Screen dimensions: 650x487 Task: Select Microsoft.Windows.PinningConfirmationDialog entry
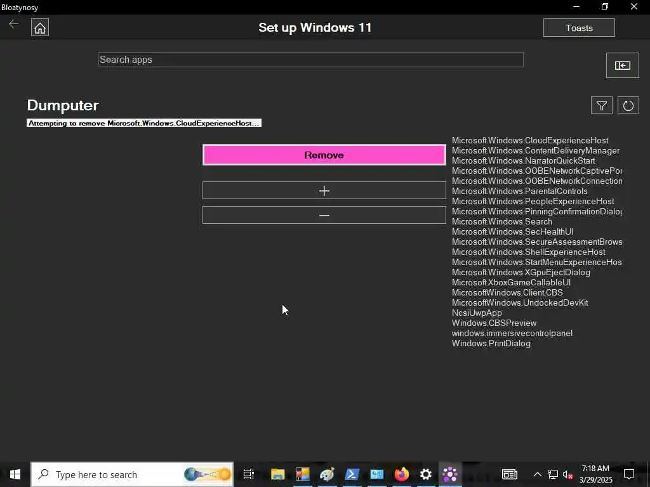pyautogui.click(x=537, y=212)
